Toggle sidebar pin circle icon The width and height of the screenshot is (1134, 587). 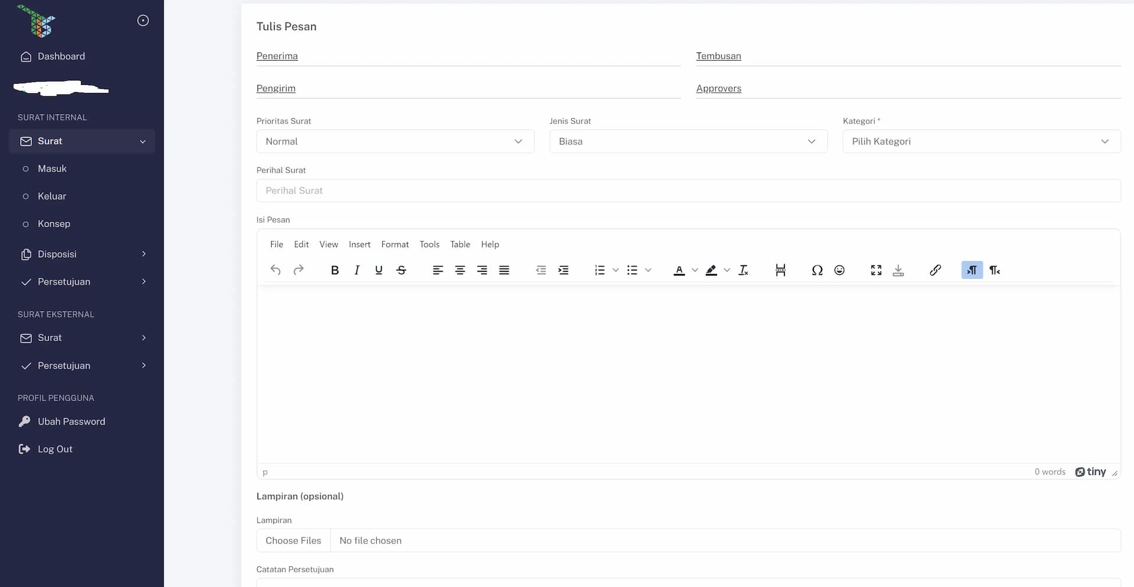point(143,21)
